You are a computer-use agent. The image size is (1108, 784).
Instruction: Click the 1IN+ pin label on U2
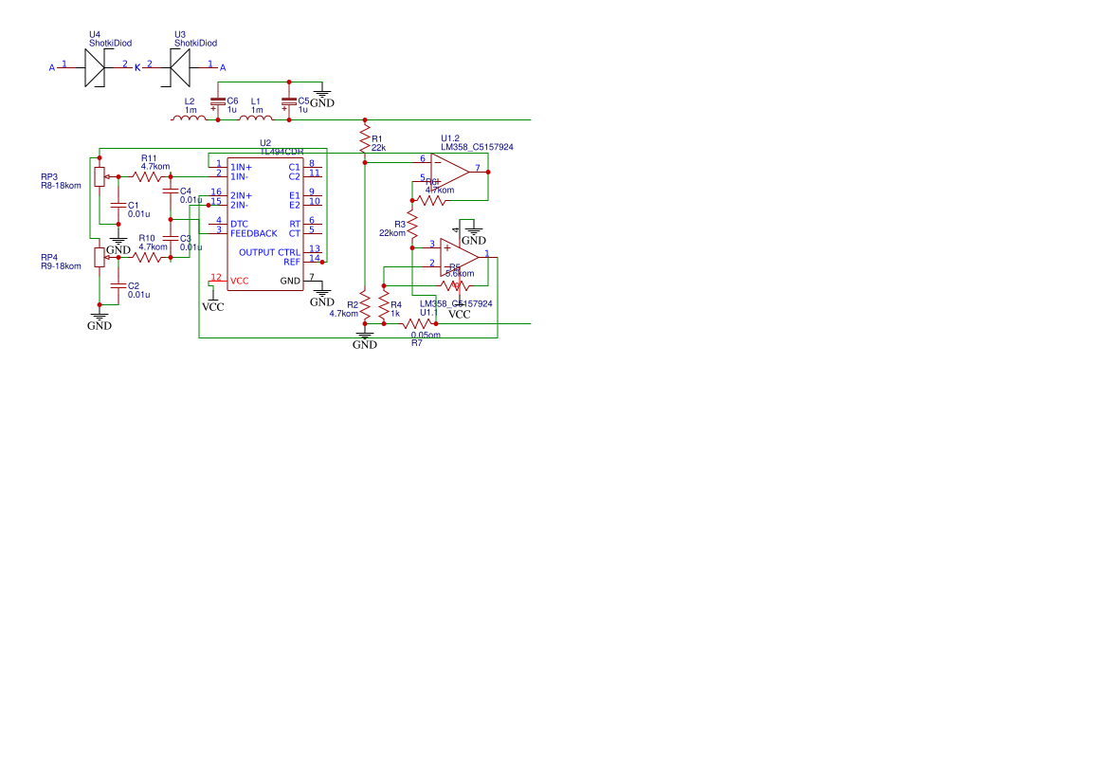[x=241, y=168]
